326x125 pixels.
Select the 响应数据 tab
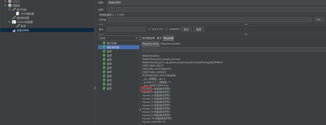(x=168, y=38)
